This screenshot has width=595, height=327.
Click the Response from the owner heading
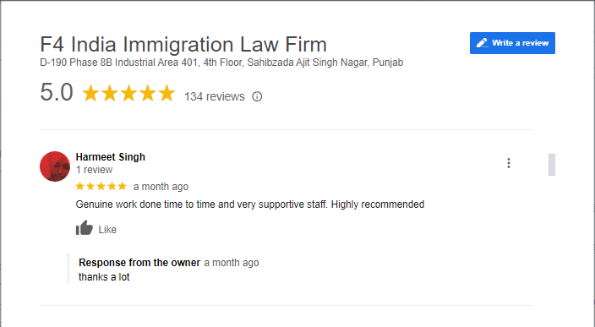(x=139, y=263)
